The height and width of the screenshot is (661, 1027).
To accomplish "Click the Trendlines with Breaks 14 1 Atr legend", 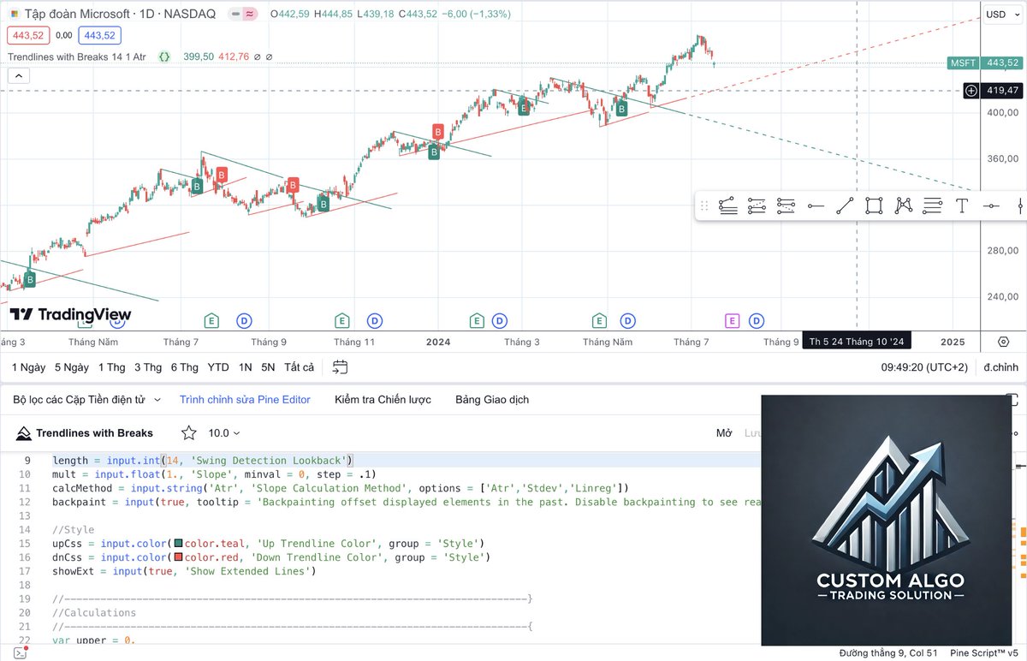I will [77, 57].
